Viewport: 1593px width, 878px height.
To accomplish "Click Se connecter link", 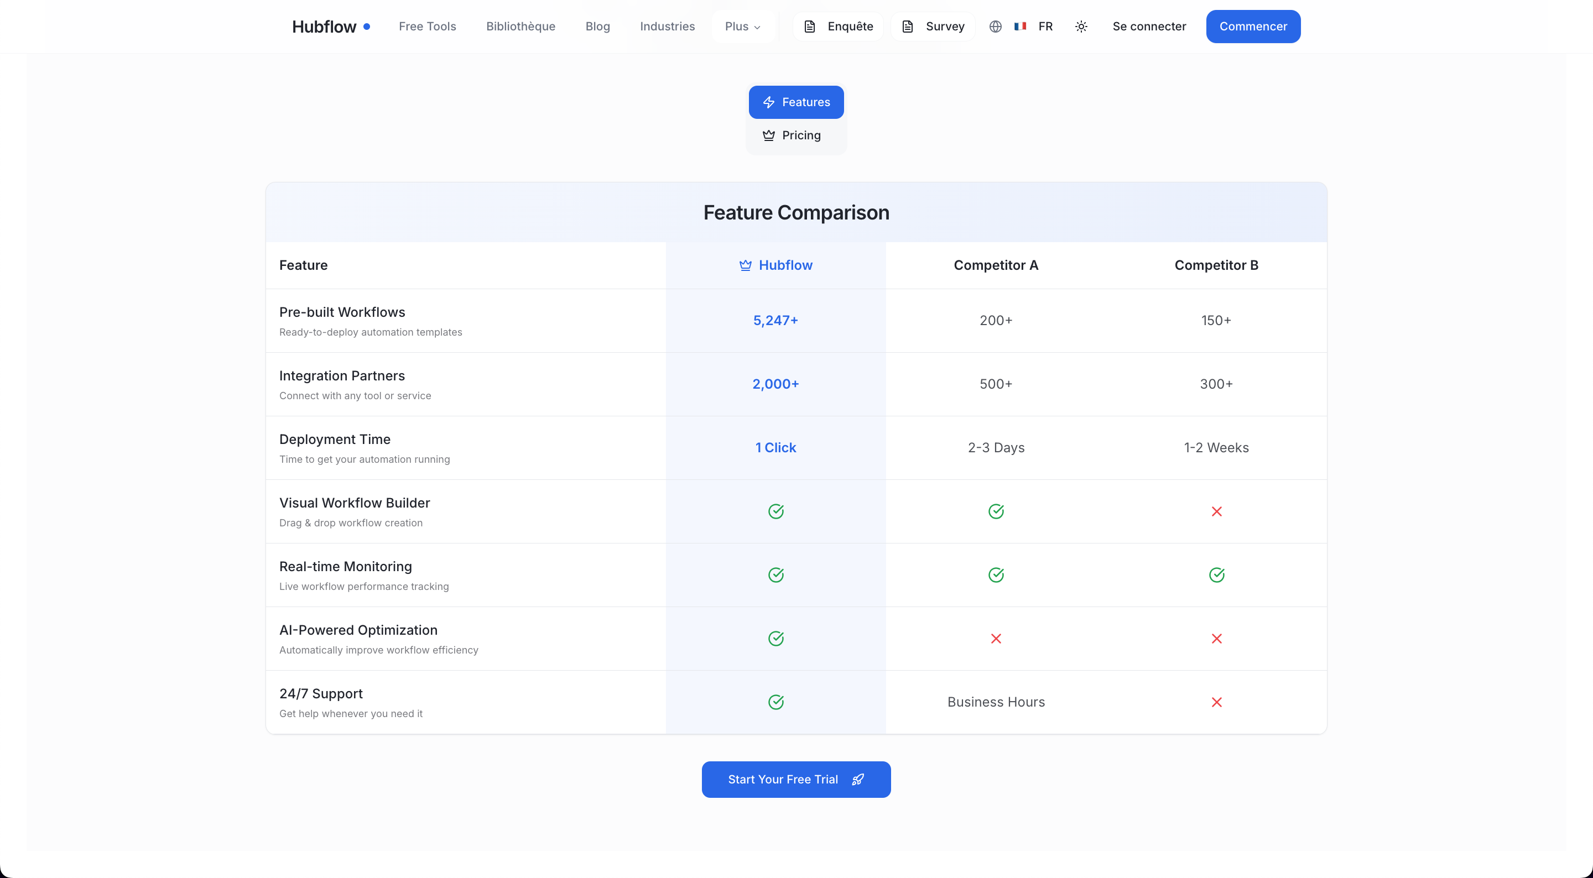I will pos(1149,27).
